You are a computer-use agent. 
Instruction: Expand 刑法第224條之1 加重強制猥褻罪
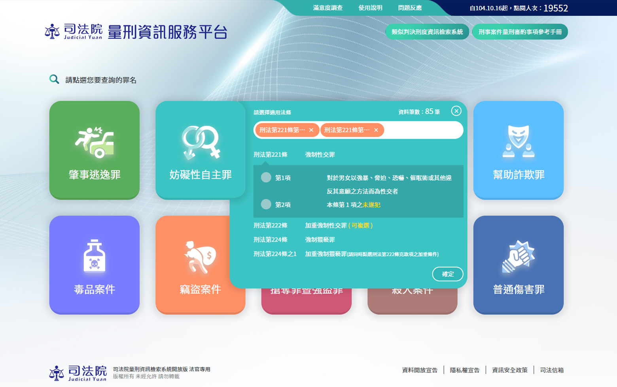(x=346, y=254)
